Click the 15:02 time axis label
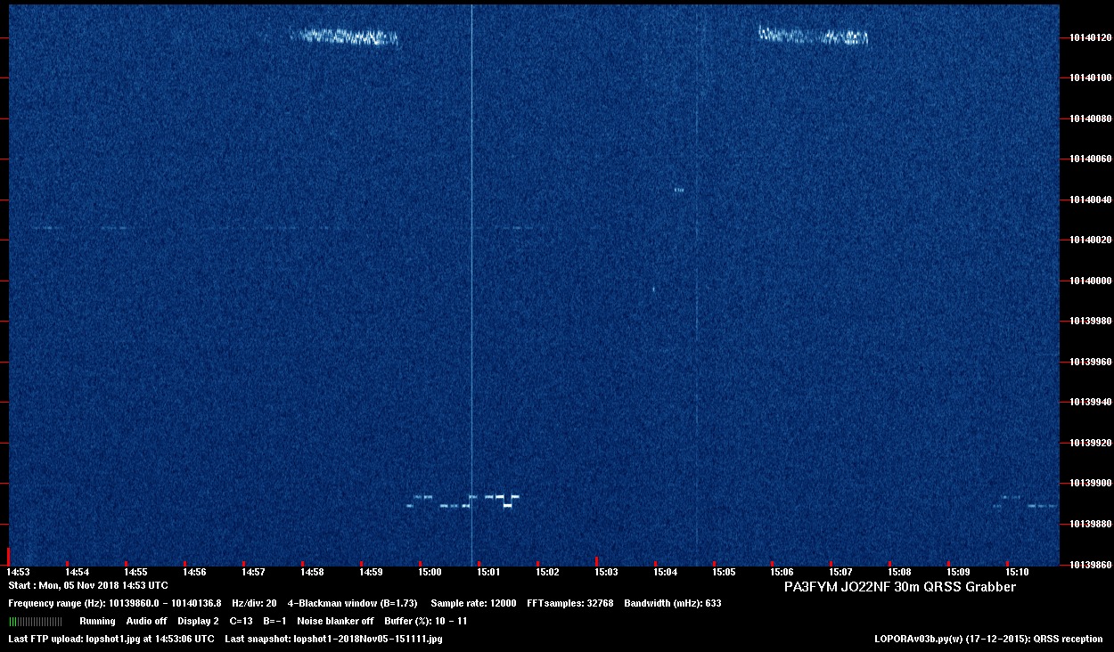Screen dimensions: 1114x652 [547, 572]
